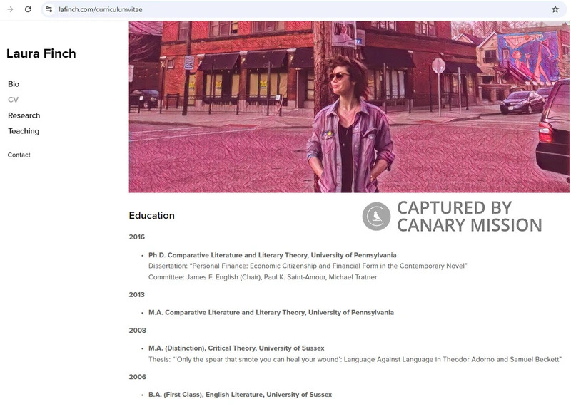Click the B.A. (First Class), English Literature entry
The image size is (571, 414).
click(240, 395)
